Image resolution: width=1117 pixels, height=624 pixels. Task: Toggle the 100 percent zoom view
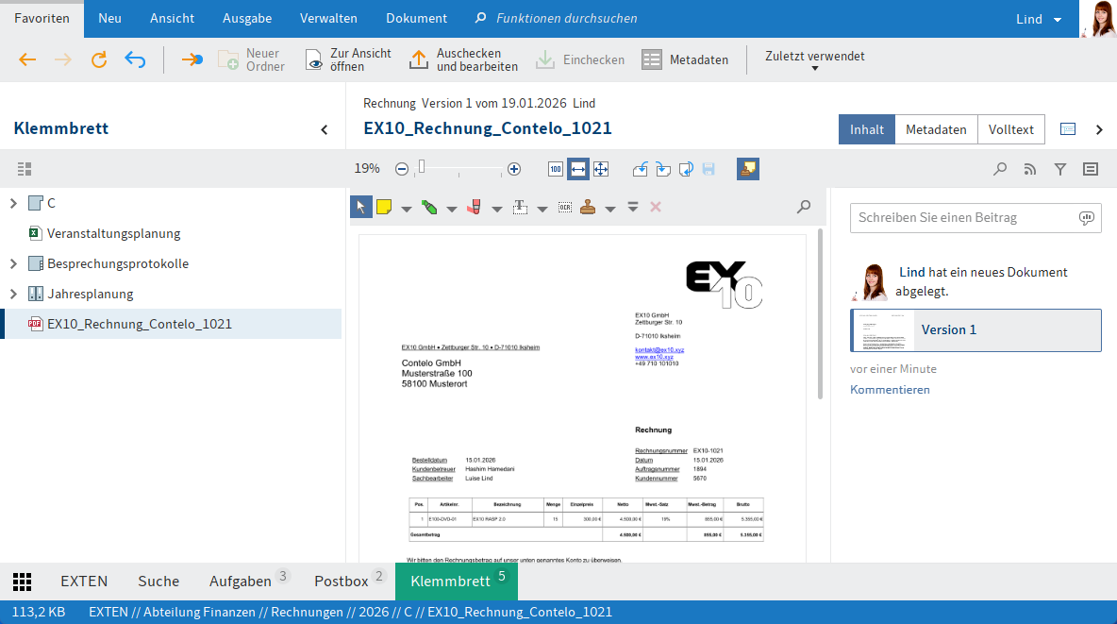tap(556, 169)
